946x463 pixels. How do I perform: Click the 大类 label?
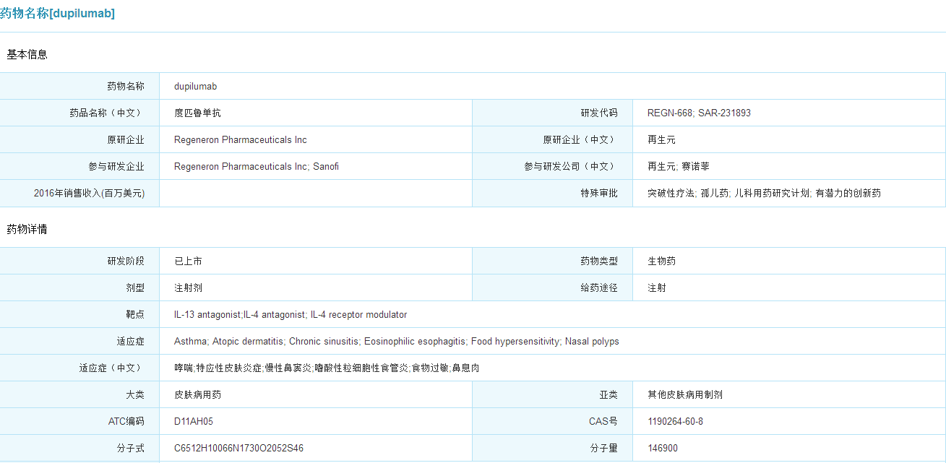click(135, 394)
